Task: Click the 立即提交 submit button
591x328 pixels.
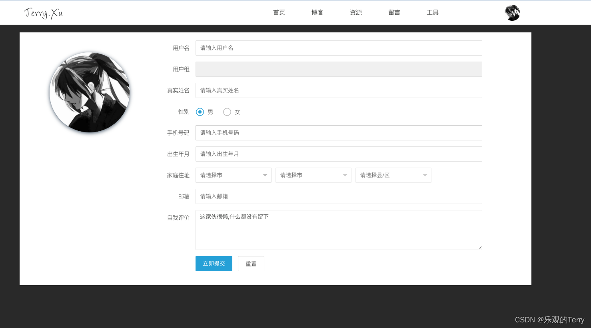Action: coord(214,264)
